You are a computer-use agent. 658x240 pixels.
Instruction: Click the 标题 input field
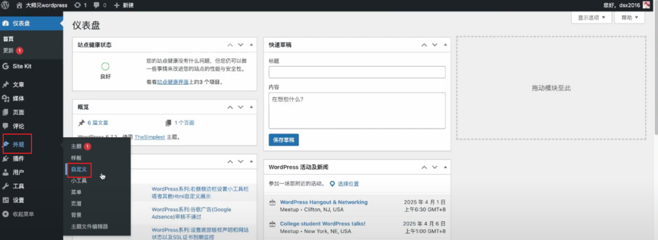[357, 72]
